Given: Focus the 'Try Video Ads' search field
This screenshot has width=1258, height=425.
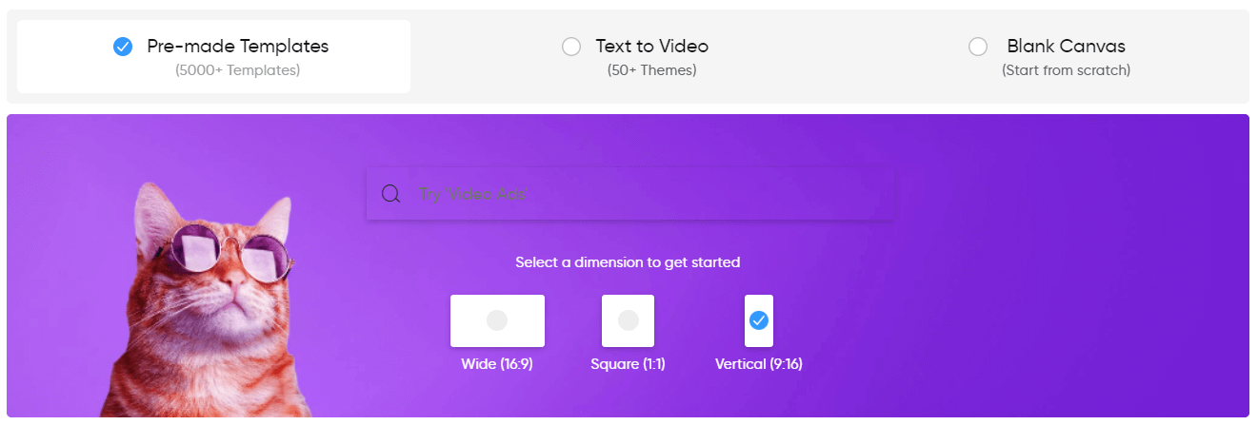Looking at the screenshot, I should 630,194.
